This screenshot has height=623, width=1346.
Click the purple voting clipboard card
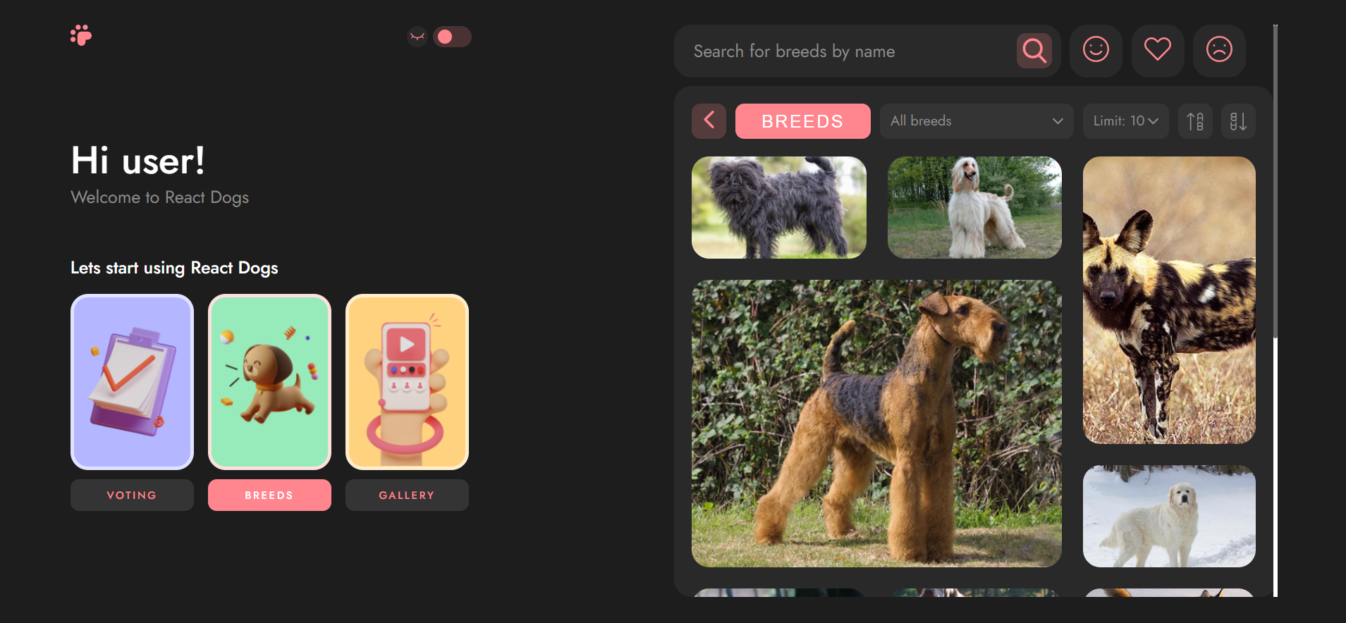point(132,382)
